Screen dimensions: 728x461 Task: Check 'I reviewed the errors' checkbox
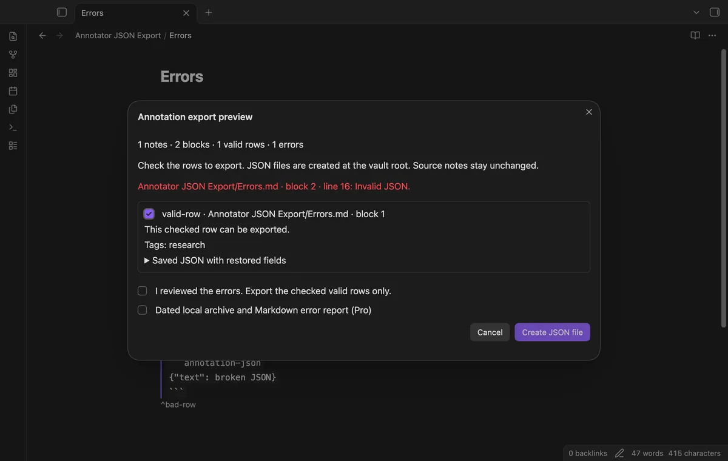pos(143,291)
